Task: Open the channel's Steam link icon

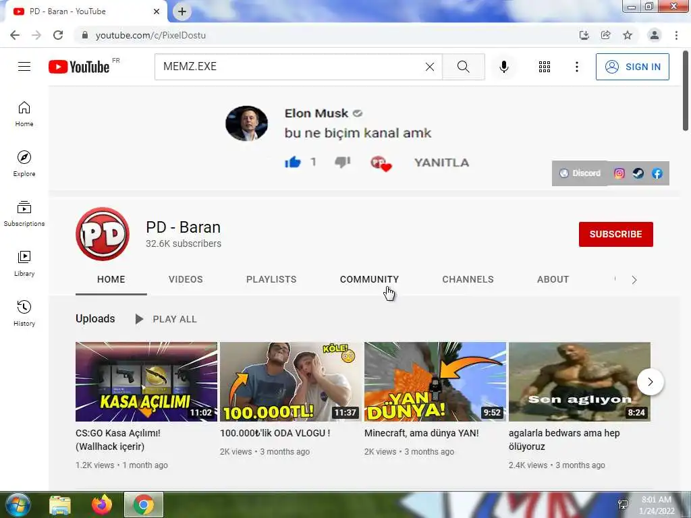Action: (x=638, y=173)
